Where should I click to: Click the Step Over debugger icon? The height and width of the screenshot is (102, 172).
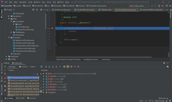coord(46,67)
